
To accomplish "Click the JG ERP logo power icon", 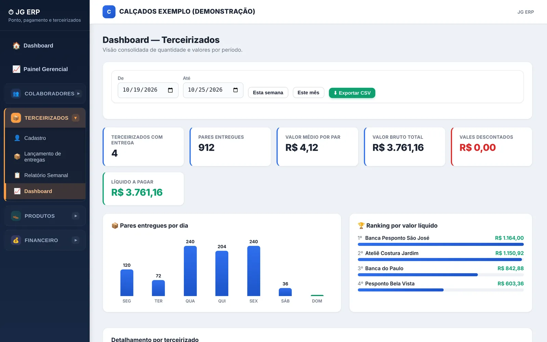I will [x=11, y=12].
